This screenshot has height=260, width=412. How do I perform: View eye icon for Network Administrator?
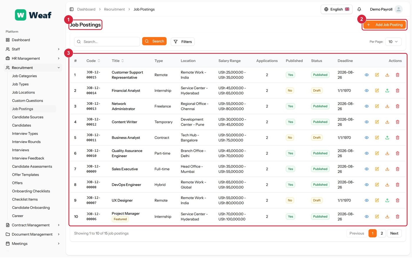(x=367, y=106)
